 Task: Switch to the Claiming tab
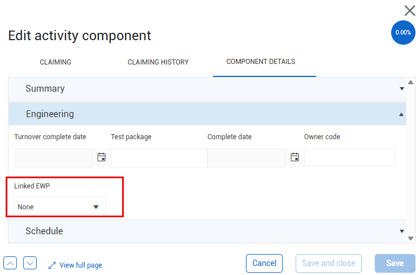pyautogui.click(x=55, y=62)
